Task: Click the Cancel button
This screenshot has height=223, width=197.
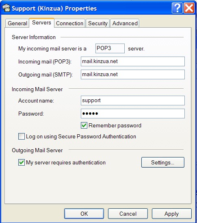Action: 128,214
